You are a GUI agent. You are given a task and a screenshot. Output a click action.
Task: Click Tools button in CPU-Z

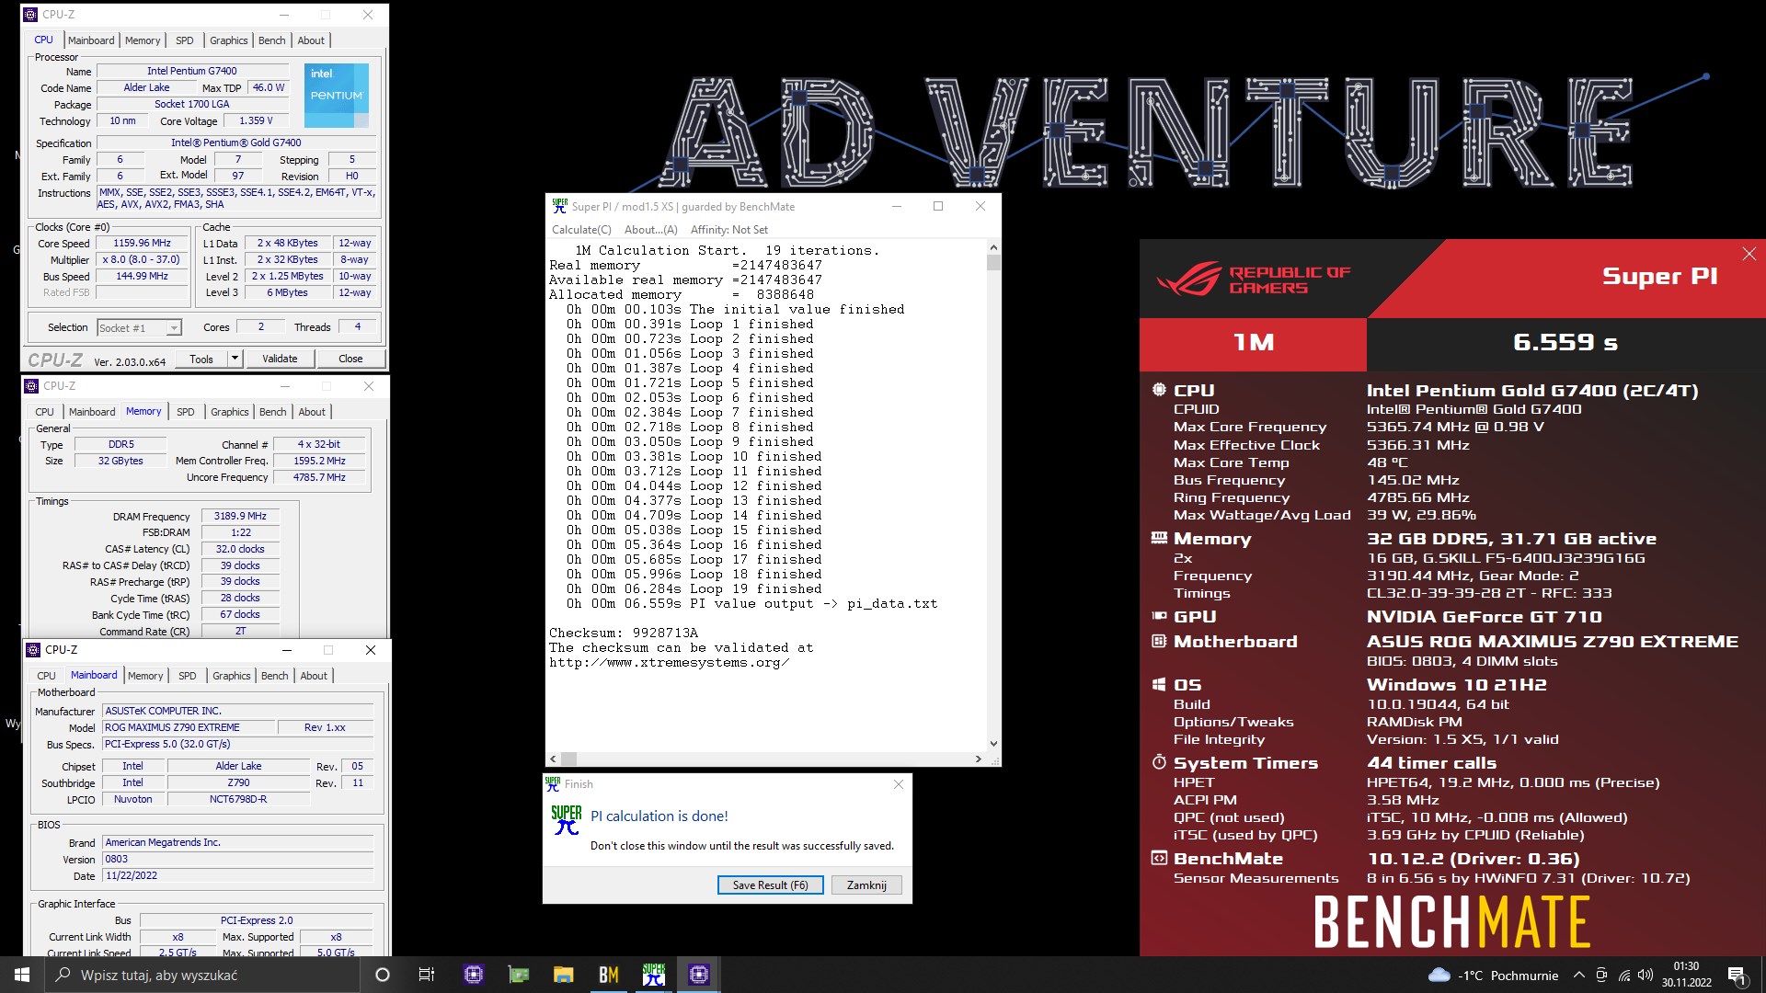(x=201, y=359)
